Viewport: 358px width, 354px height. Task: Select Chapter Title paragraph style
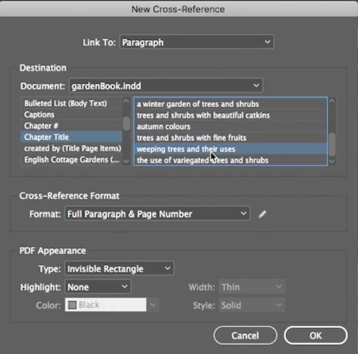tap(46, 137)
